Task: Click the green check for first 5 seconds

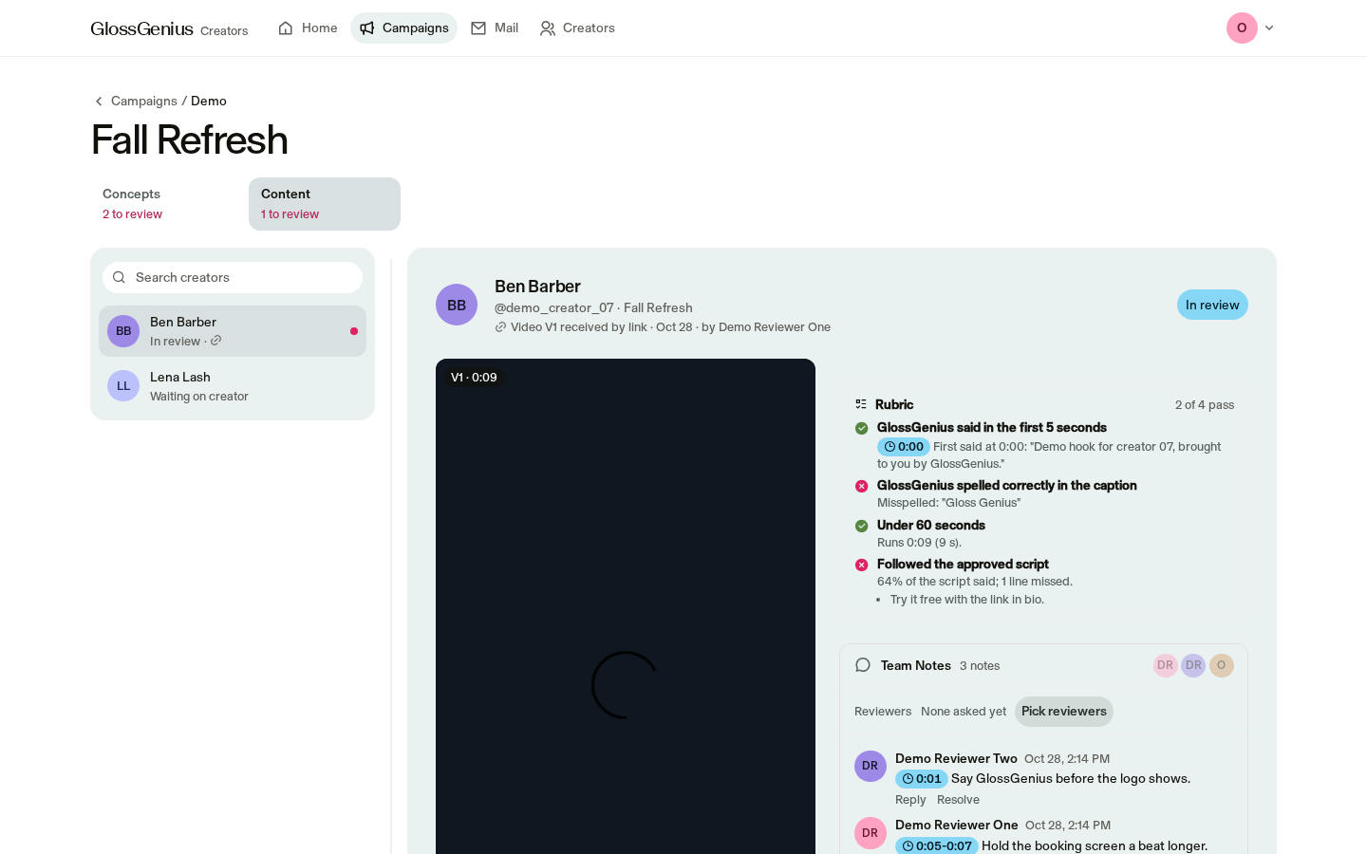Action: (862, 428)
